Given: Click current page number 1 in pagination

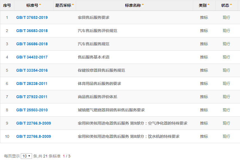Looking at the screenshot, I should coord(64,156).
